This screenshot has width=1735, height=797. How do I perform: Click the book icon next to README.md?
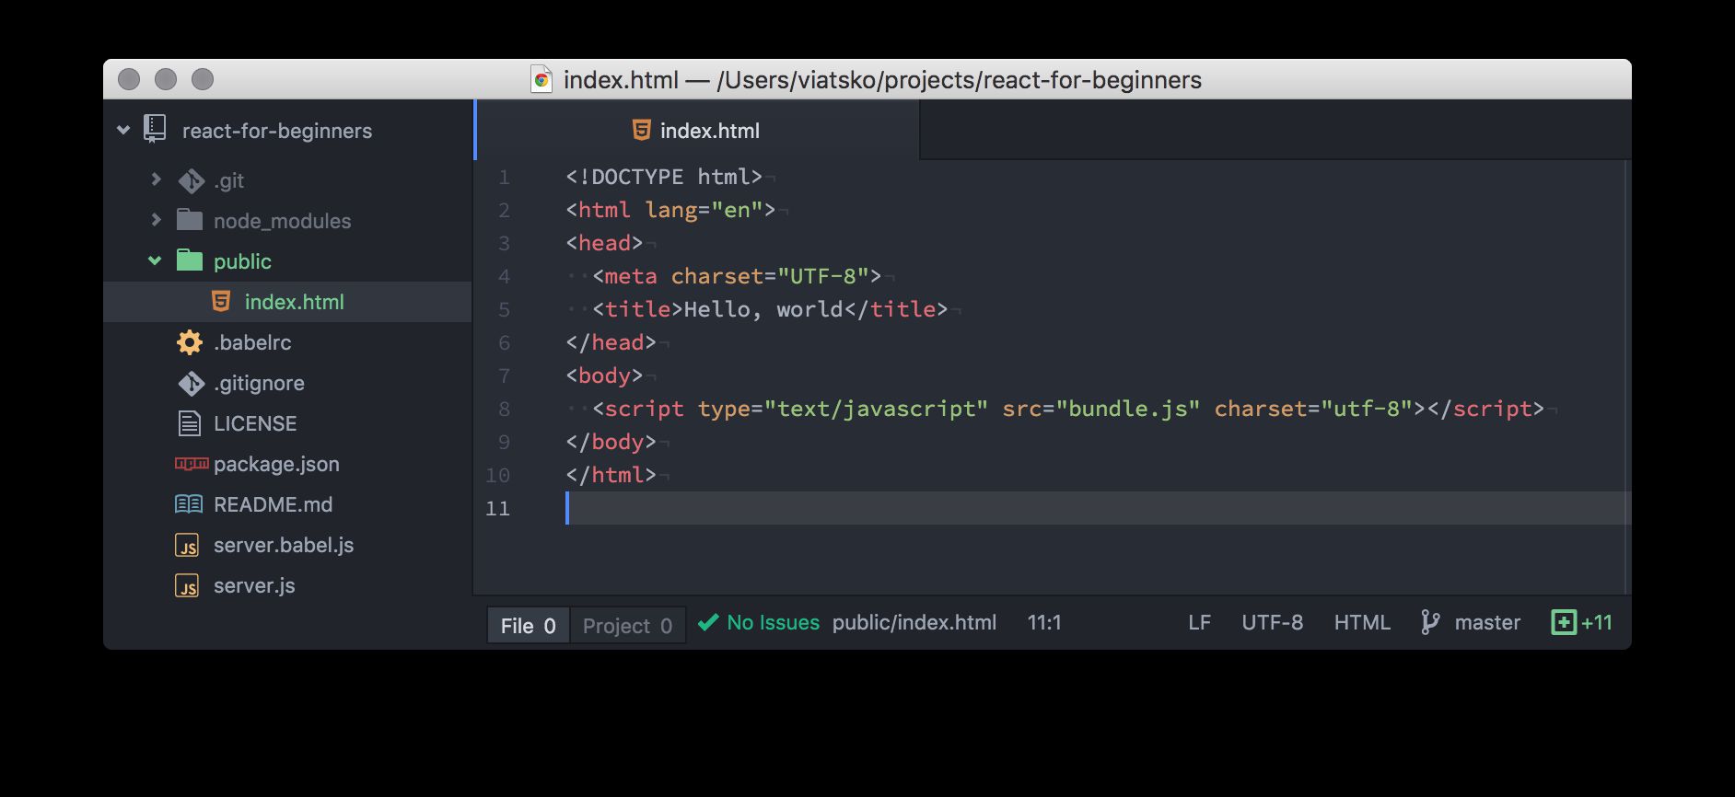tap(189, 504)
